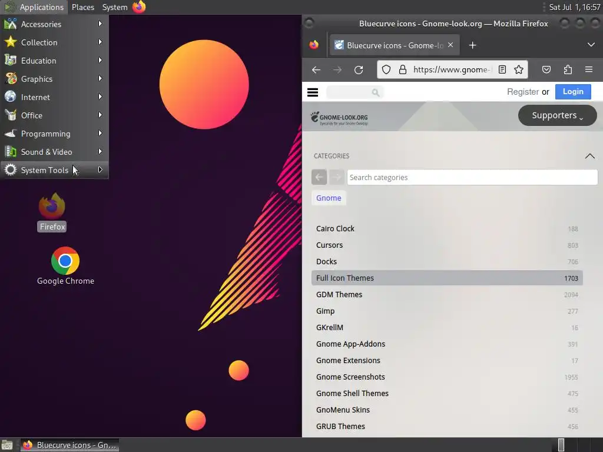The height and width of the screenshot is (452, 603).
Task: Select the Cairo Clock category
Action: coord(447,229)
